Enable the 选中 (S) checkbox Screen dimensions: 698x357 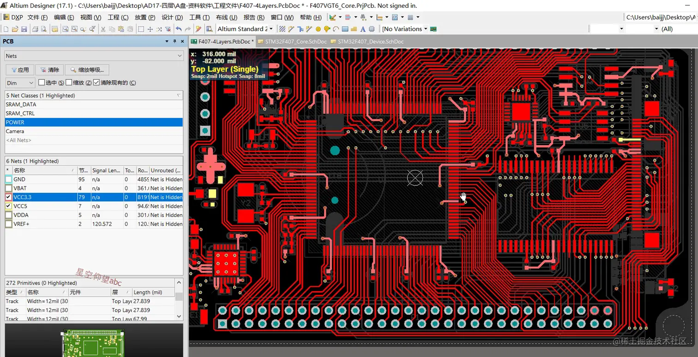tap(42, 83)
